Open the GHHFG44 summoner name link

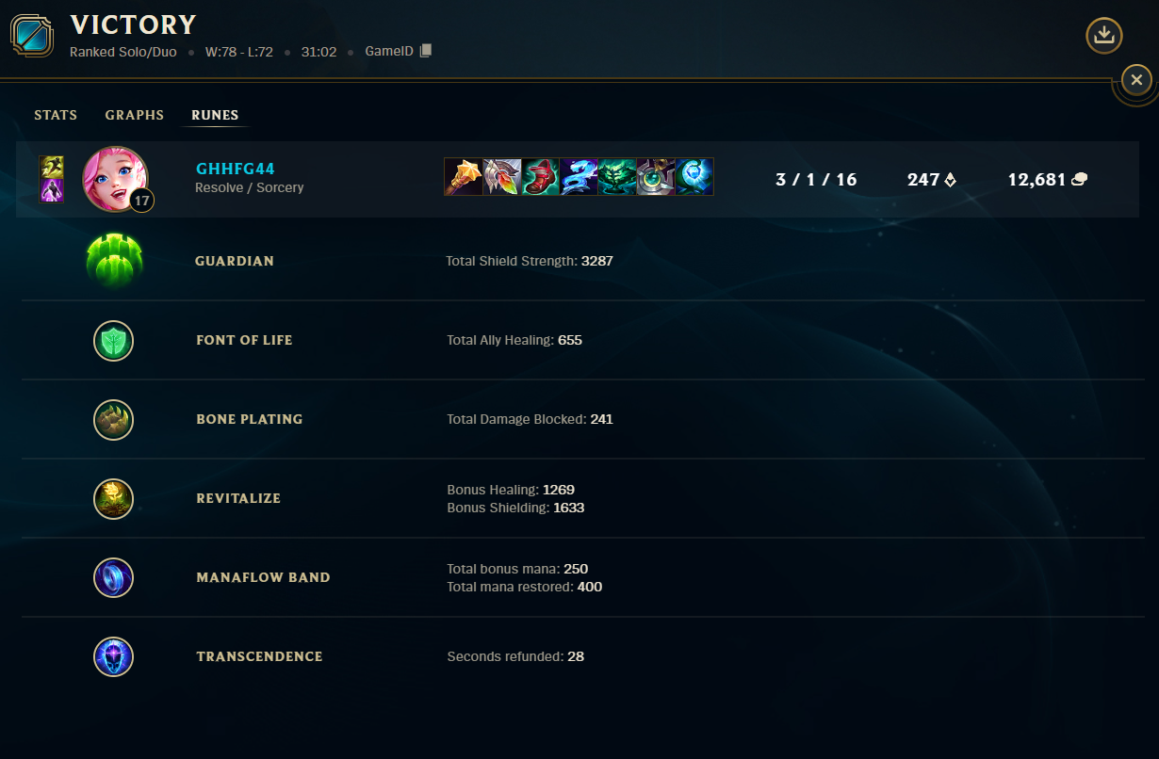point(236,169)
